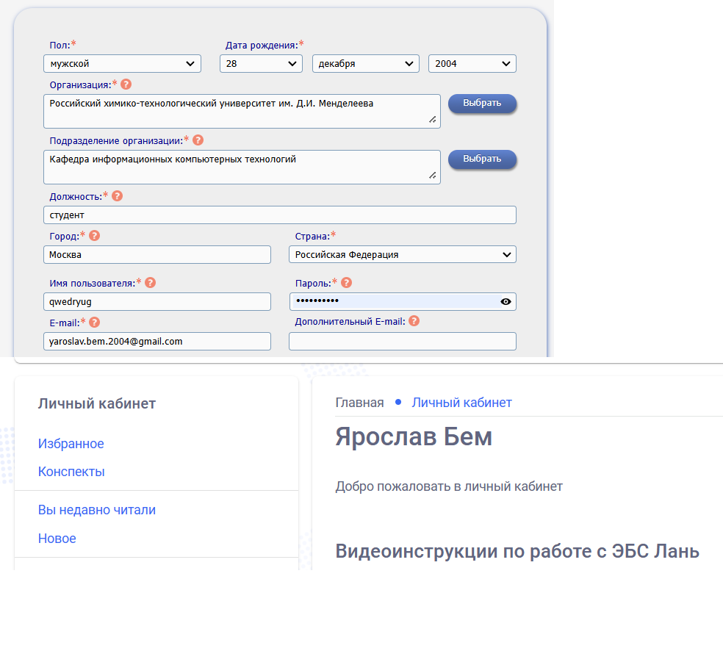Expand the Страна country dropdown

[402, 255]
